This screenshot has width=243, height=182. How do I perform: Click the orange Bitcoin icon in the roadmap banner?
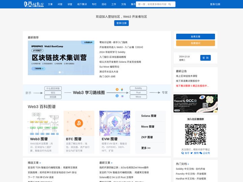tap(117, 89)
